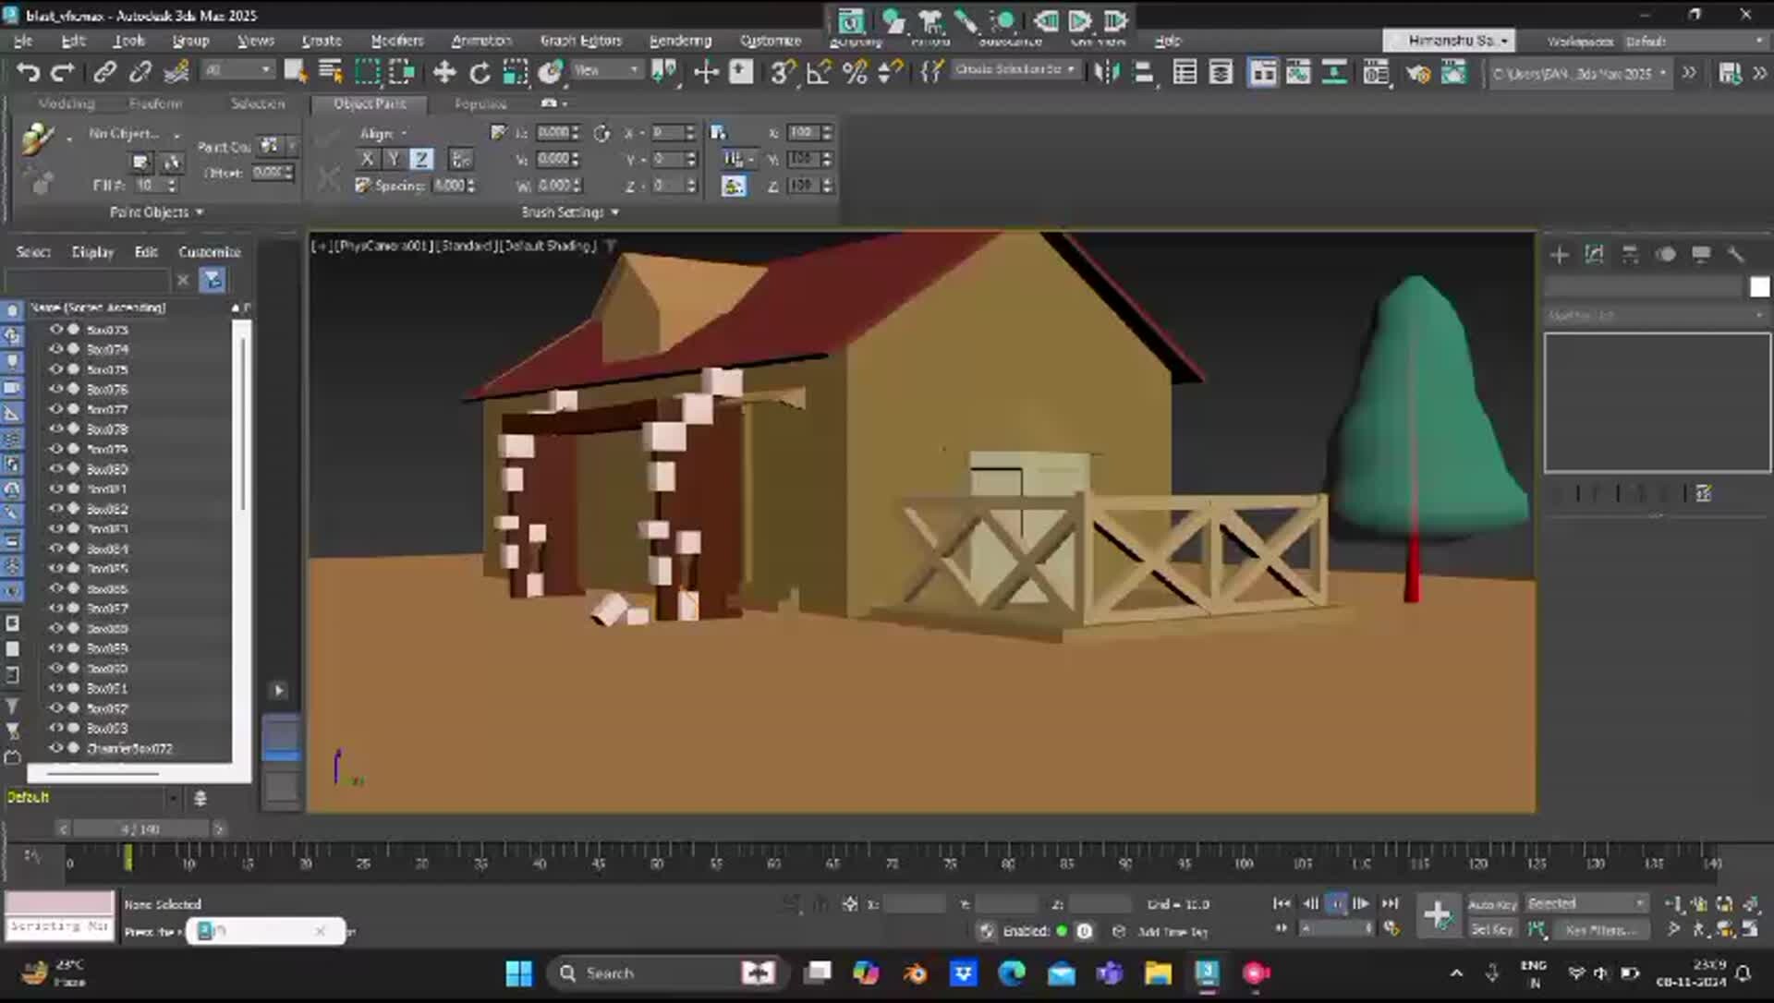Image resolution: width=1774 pixels, height=1003 pixels.
Task: Click the Undo arrow icon
Action: point(28,72)
